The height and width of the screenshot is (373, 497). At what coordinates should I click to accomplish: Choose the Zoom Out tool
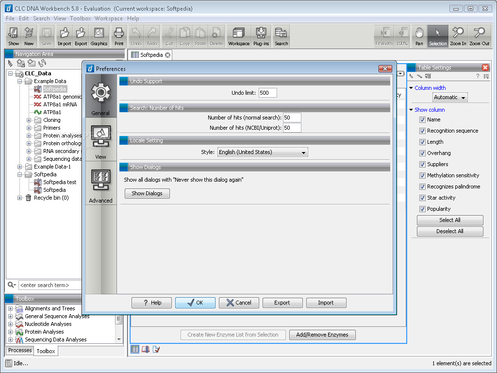click(x=479, y=36)
